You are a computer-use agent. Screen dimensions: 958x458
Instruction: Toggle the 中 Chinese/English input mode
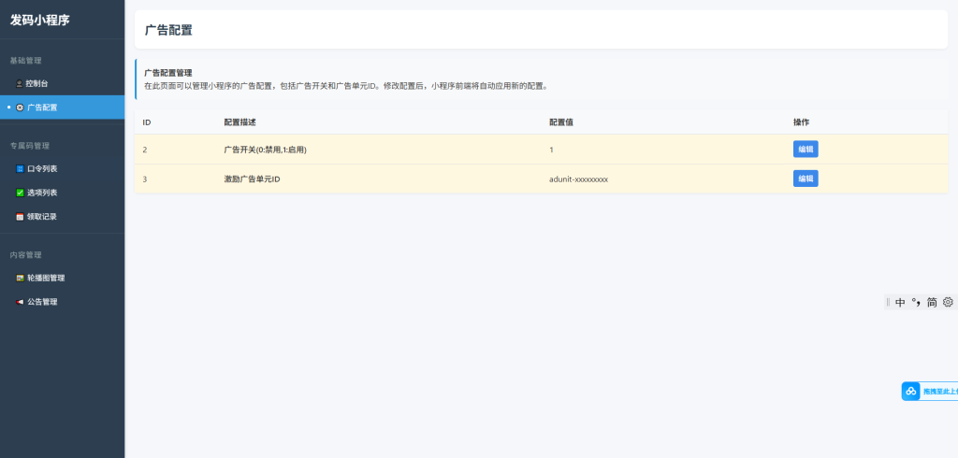tap(900, 302)
